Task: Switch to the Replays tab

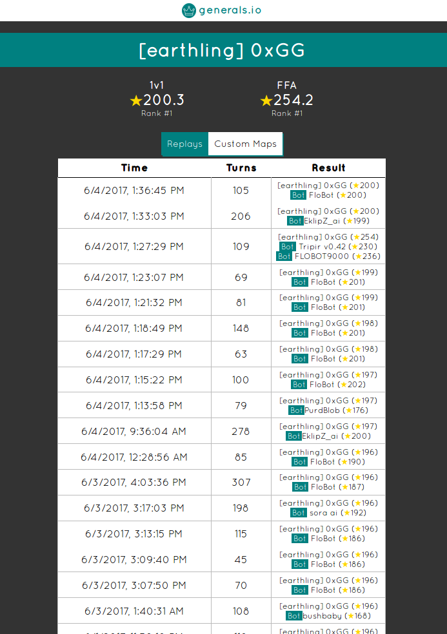Action: [184, 144]
